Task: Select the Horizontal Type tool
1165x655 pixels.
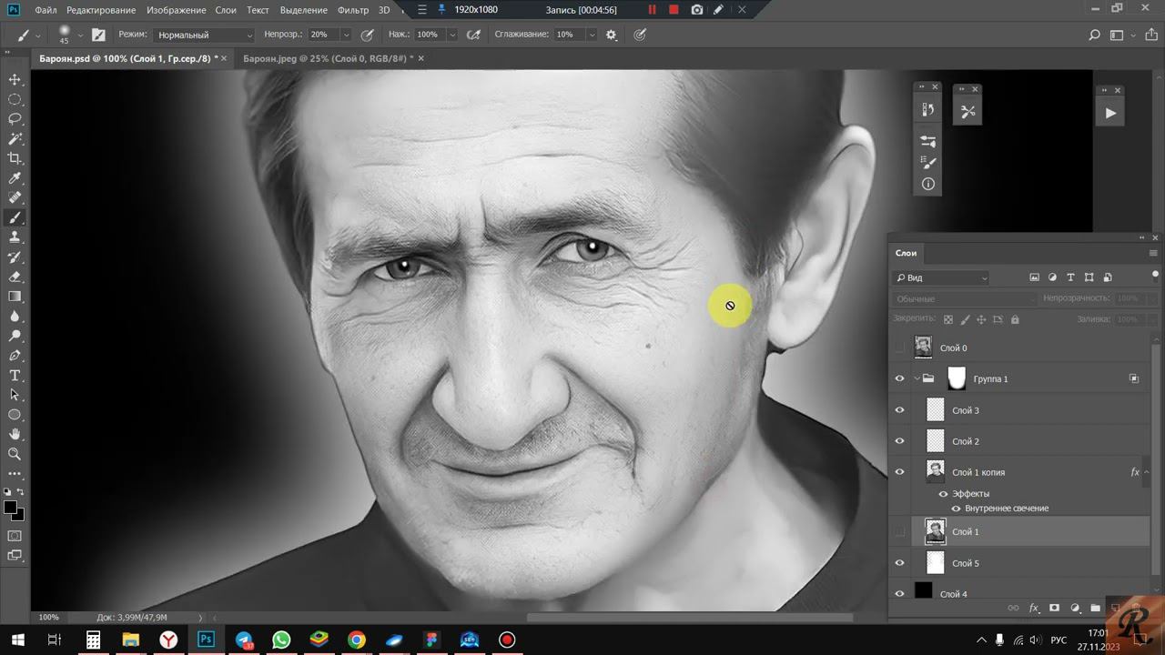Action: (x=15, y=376)
